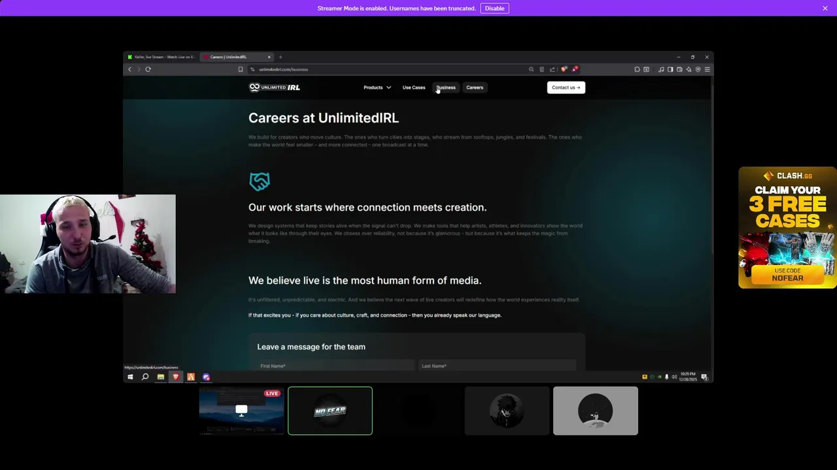
Task: Switch to the Kick live stream tab
Action: tap(161, 57)
